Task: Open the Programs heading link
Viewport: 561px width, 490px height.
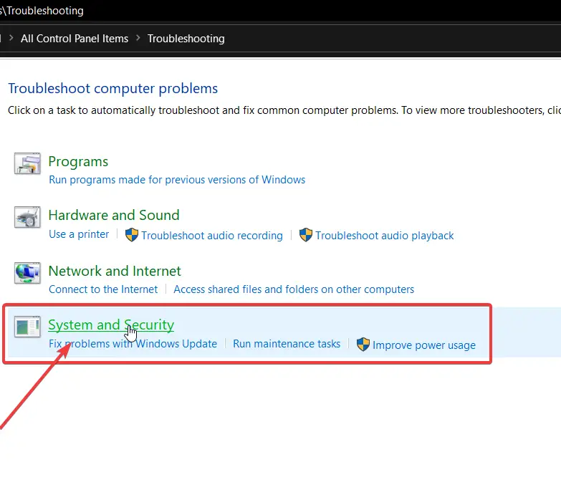Action: click(78, 161)
